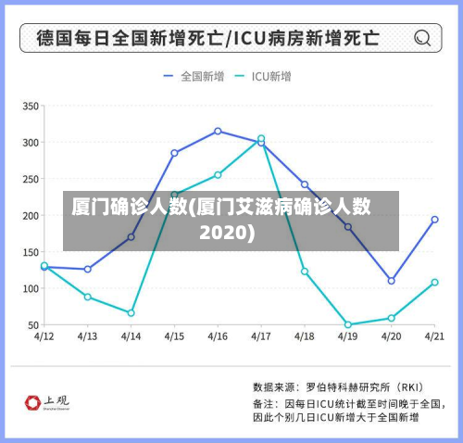Toggle the ICU新增 legend series

click(x=262, y=76)
